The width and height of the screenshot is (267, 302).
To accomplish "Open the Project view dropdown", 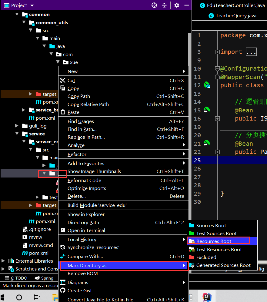I will pyautogui.click(x=32, y=5).
